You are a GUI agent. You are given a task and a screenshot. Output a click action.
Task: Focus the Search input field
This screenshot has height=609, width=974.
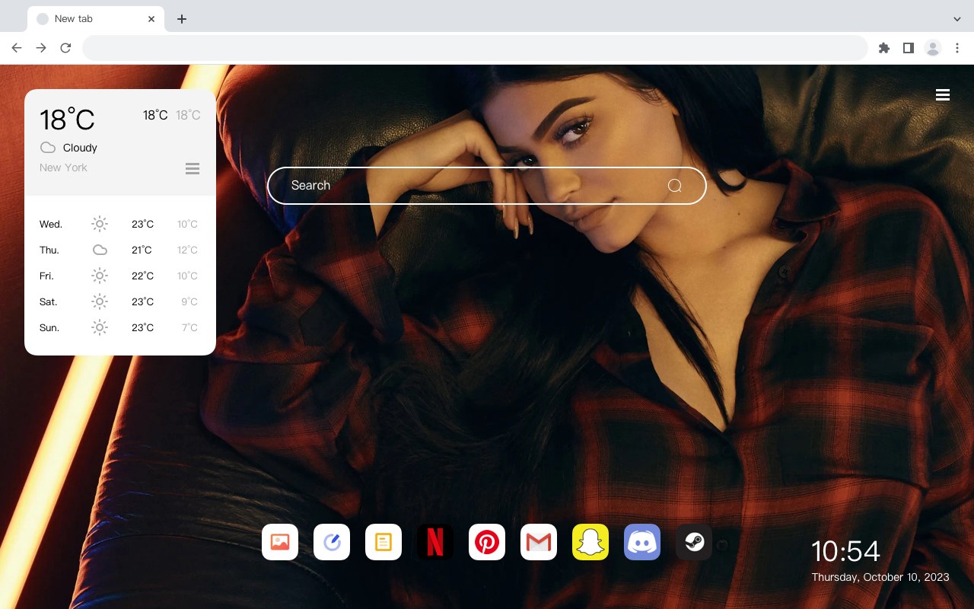487,186
